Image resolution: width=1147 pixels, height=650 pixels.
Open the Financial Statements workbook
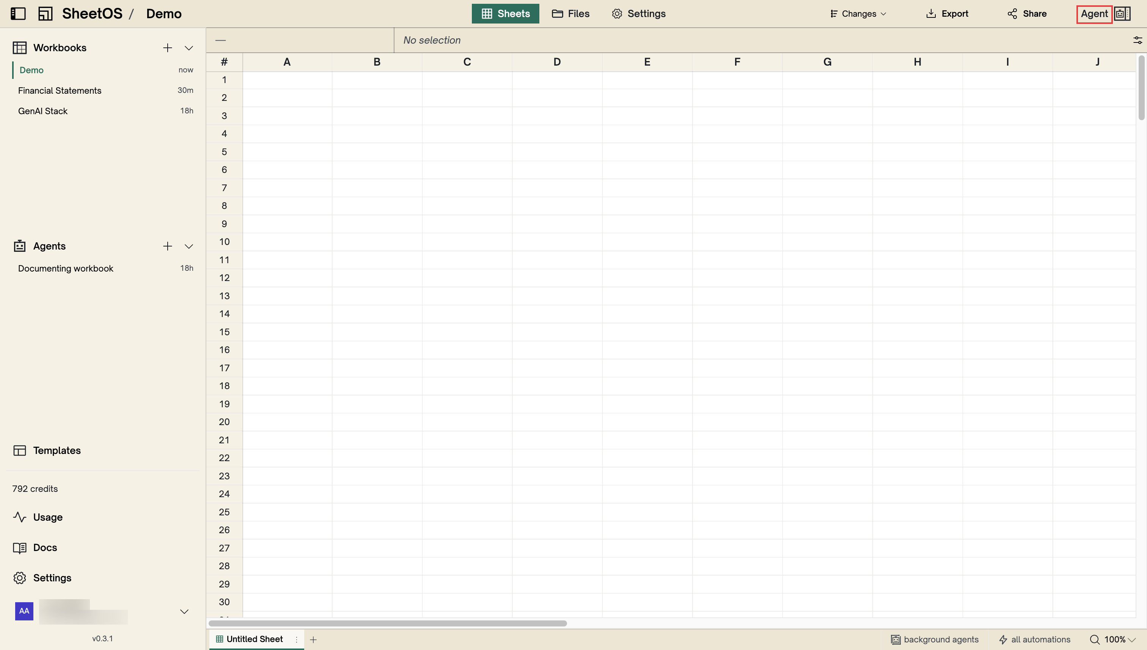60,90
